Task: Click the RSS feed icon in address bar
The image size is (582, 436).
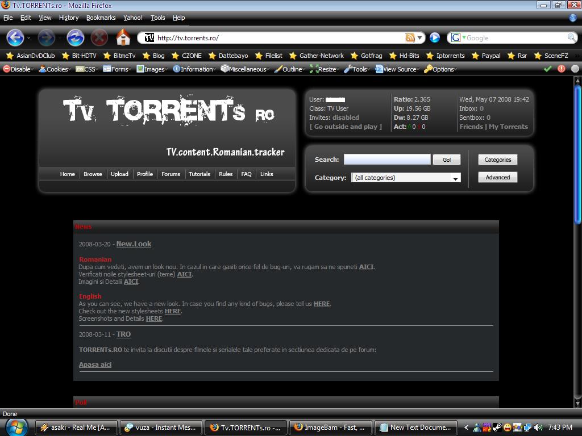Action: 410,37
